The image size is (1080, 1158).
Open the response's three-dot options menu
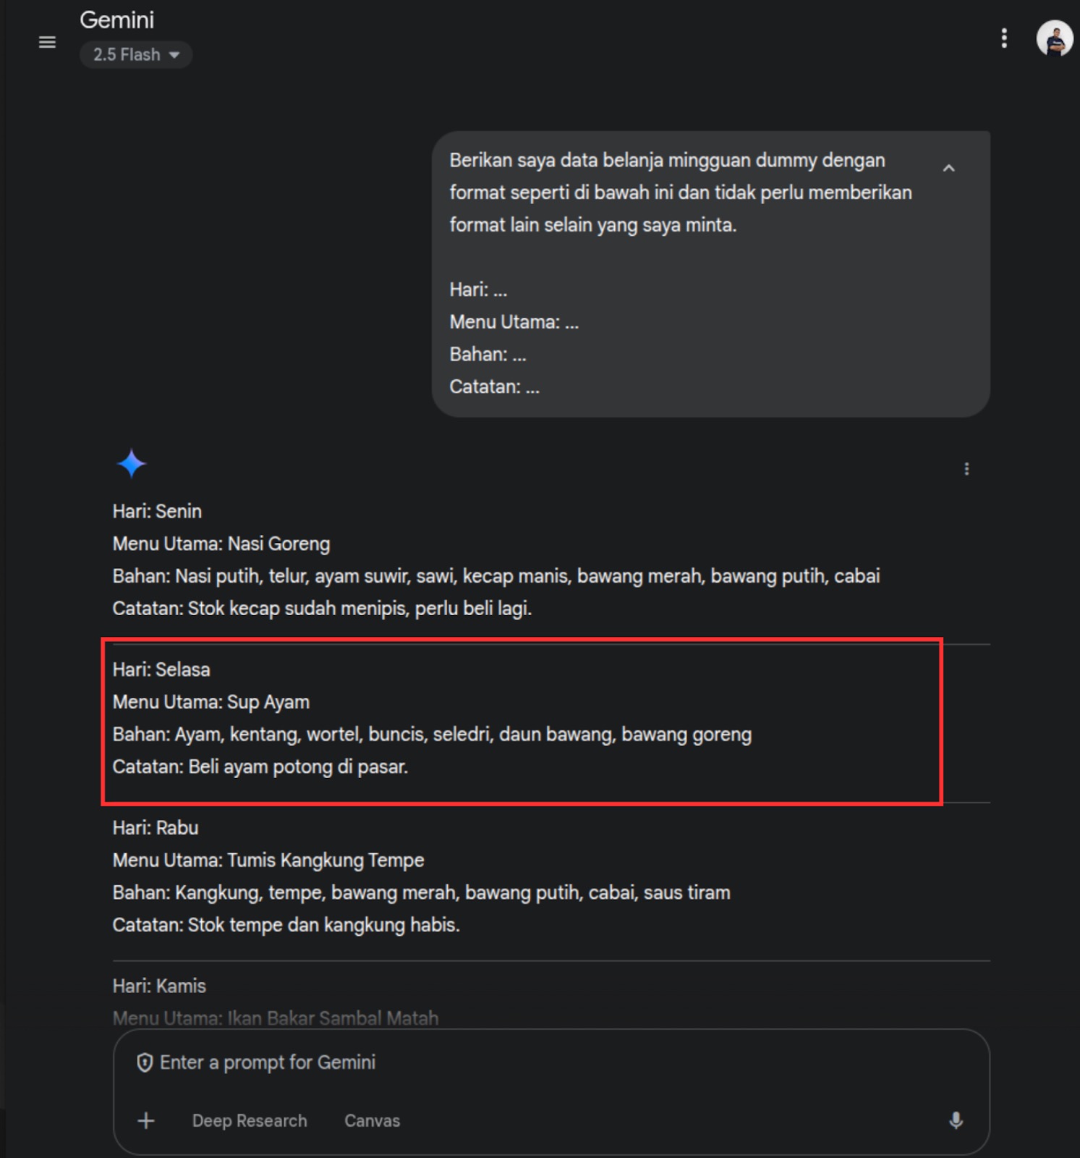click(x=966, y=469)
